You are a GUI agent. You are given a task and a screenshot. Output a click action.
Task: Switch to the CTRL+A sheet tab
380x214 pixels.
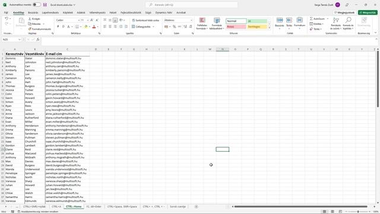[x=56, y=207]
